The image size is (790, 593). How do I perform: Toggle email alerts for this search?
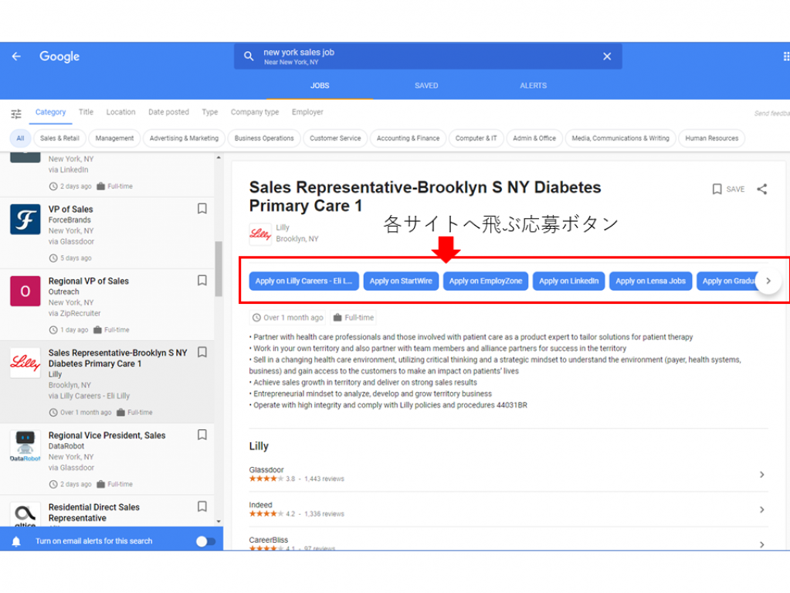[205, 541]
